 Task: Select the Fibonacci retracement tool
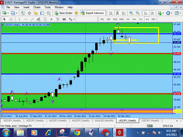pyautogui.click(x=45, y=19)
